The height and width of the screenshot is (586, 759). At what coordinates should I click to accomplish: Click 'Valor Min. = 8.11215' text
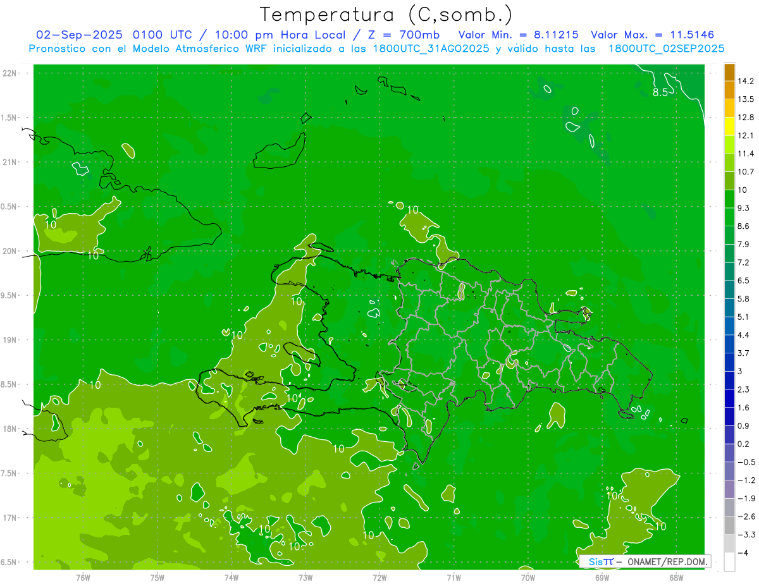(x=519, y=35)
